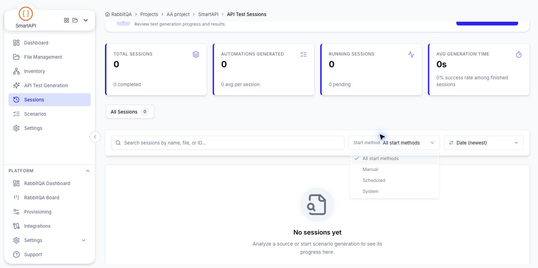Click the No sessions yet heading
Viewport: 538px width, 268px height.
[x=317, y=232]
